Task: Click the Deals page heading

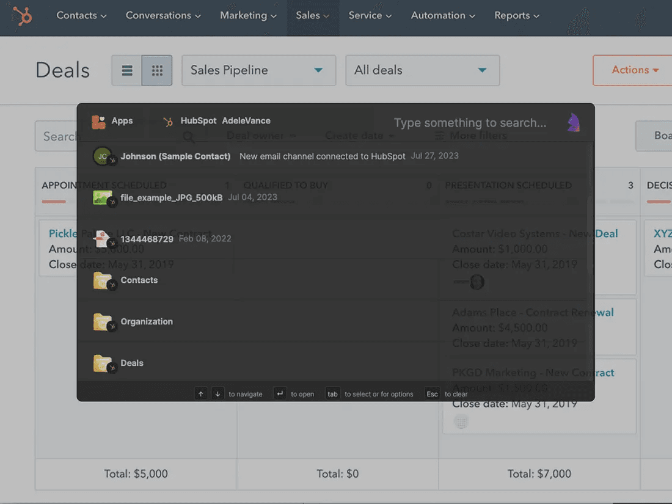Action: [62, 70]
